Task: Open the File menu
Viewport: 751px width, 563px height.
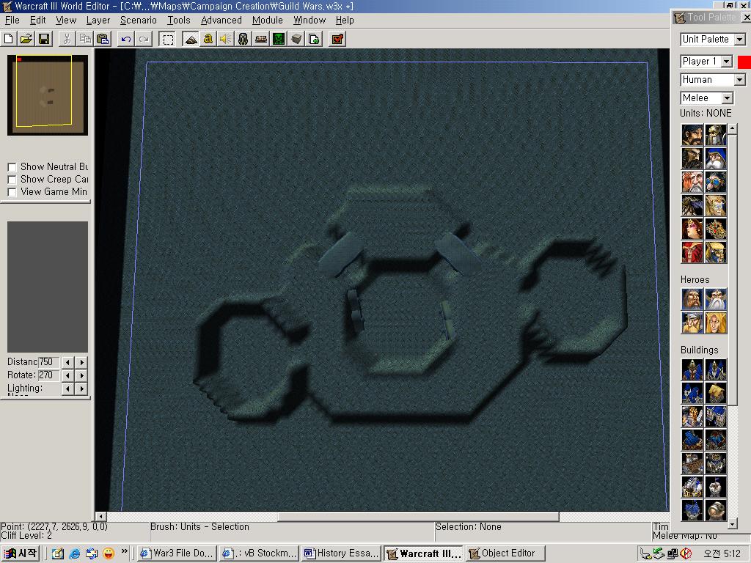Action: (12, 20)
